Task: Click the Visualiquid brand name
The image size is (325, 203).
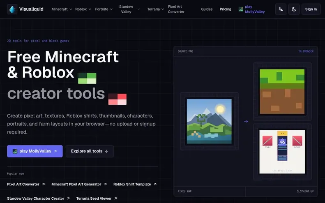Action: [31, 9]
